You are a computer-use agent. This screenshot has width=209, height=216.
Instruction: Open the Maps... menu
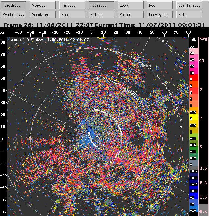pyautogui.click(x=72, y=5)
